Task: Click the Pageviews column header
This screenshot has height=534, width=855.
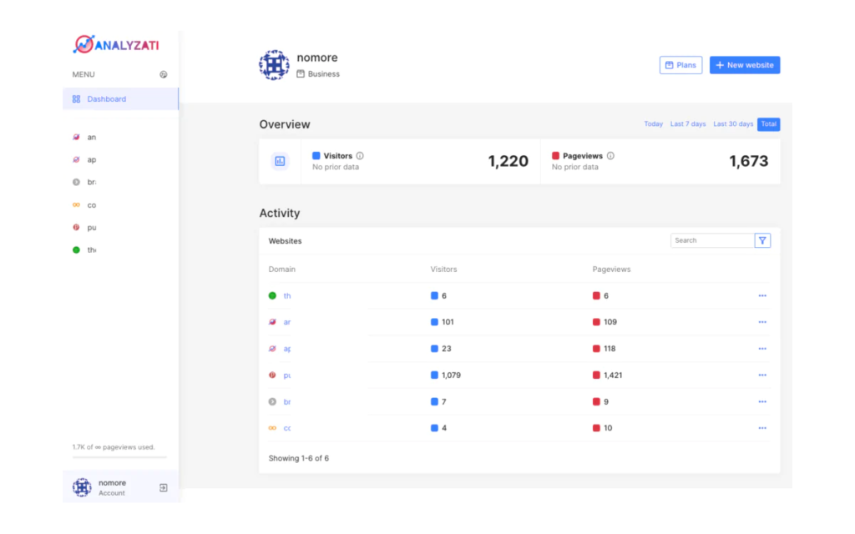Action: 611,270
